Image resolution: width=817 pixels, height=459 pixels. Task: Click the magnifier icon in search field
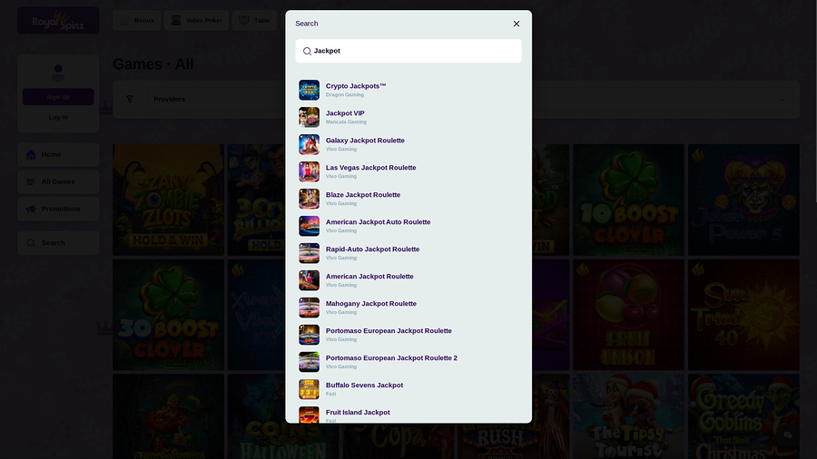click(307, 52)
